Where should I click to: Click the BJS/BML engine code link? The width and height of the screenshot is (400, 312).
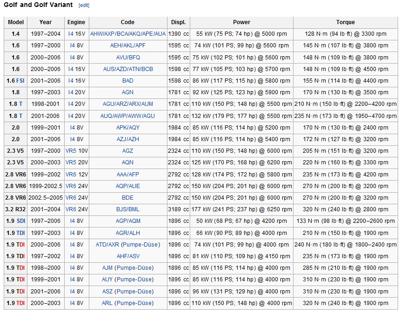(128, 209)
